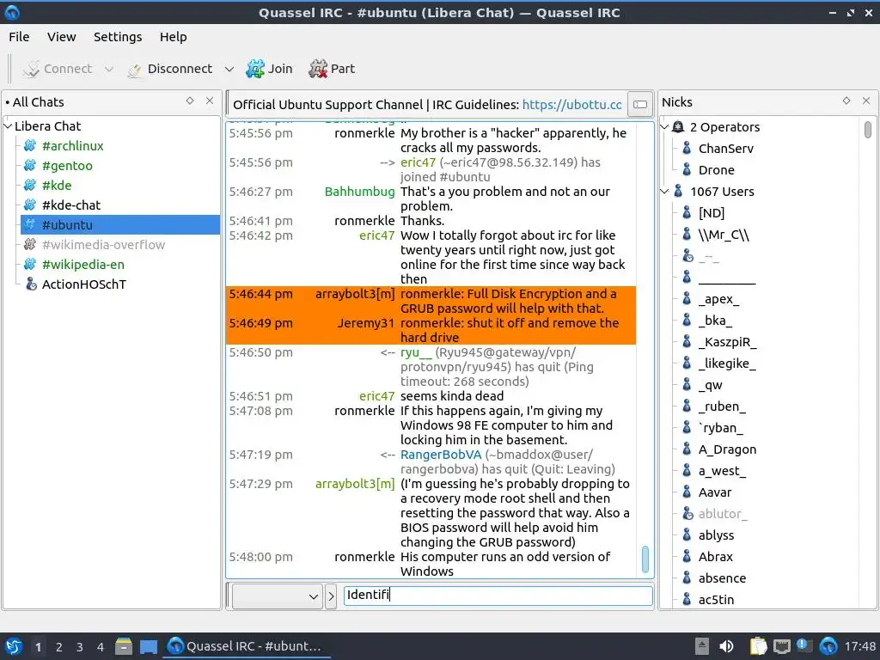The width and height of the screenshot is (880, 660).
Task: Click the ChanServ operator user icon
Action: coord(687,148)
